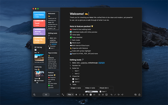
Task: Toggle Item 1 checkbox inside the table
Action: coord(101,92)
